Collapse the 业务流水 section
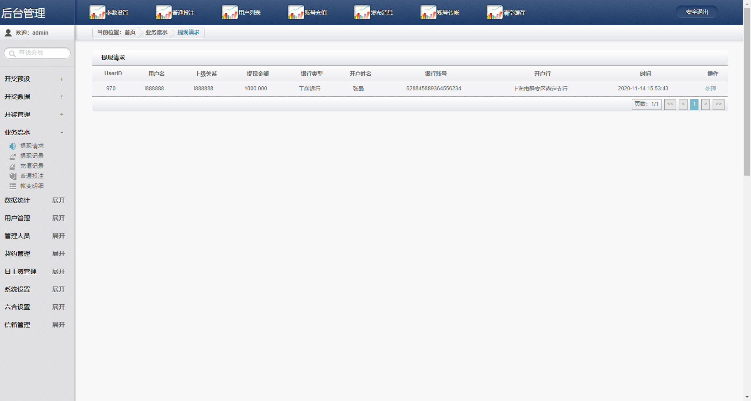Viewport: 751px width, 401px height. [x=62, y=132]
